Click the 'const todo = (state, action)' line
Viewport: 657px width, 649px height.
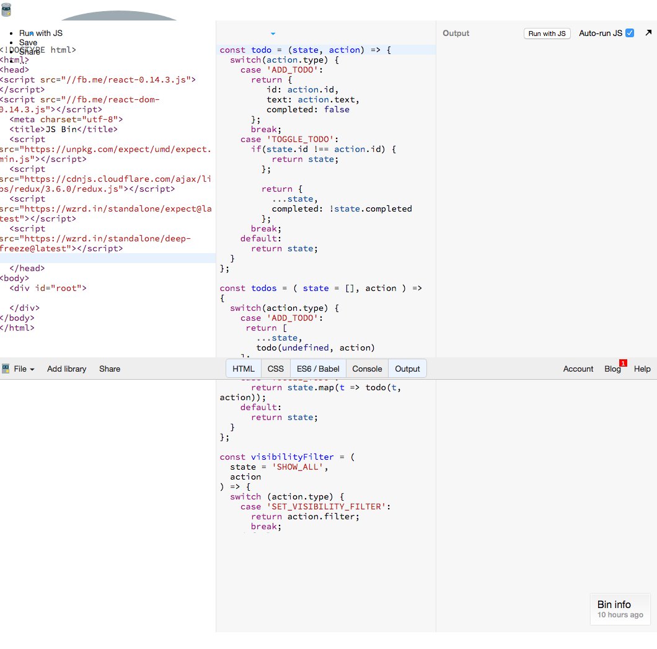point(305,50)
